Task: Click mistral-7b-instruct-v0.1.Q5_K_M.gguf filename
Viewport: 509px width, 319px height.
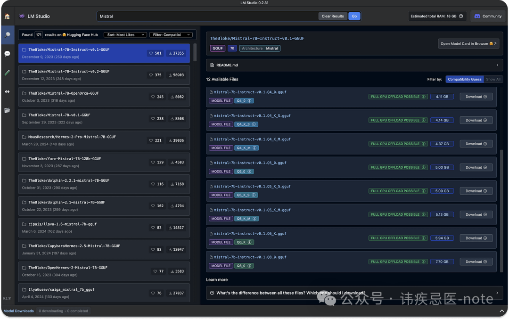Action: (x=252, y=210)
